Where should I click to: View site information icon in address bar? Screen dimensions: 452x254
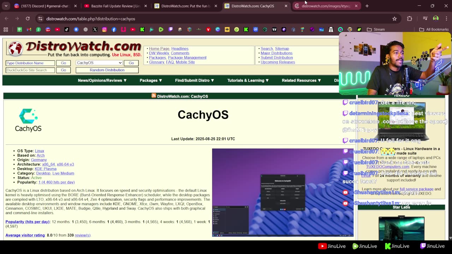tap(40, 19)
